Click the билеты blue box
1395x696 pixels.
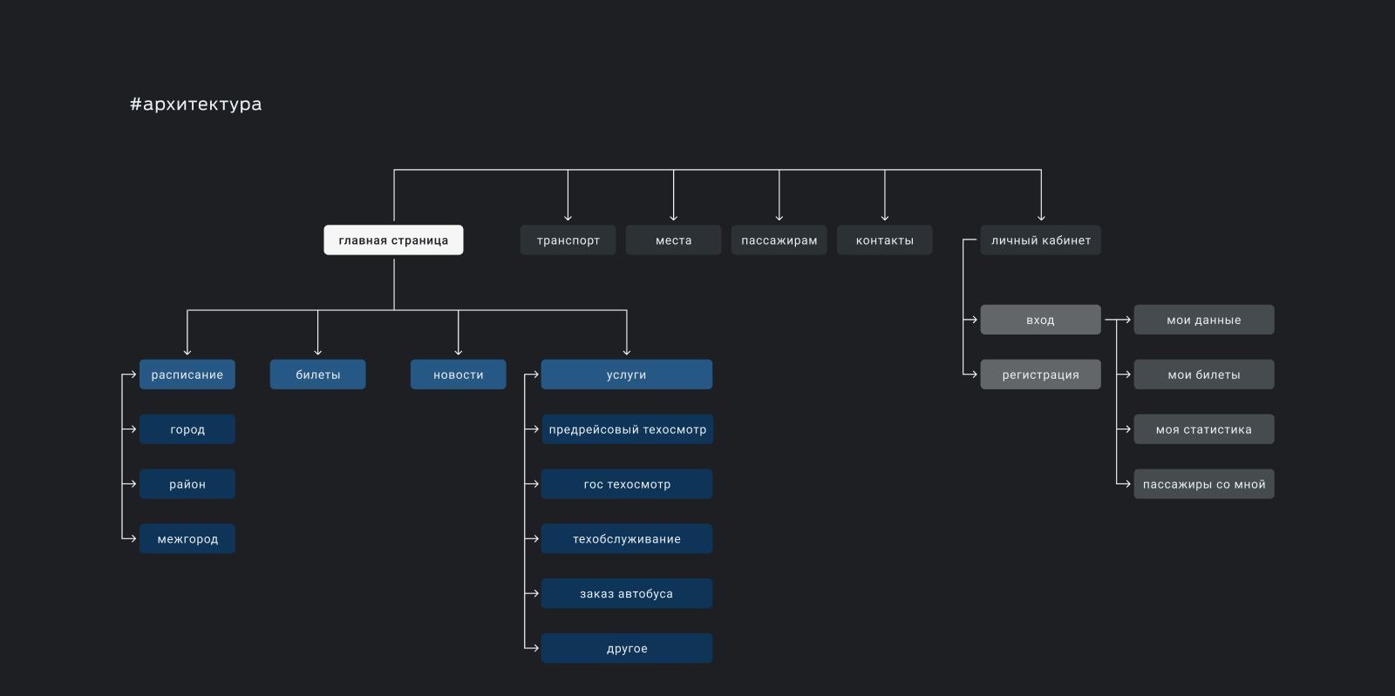pos(317,375)
